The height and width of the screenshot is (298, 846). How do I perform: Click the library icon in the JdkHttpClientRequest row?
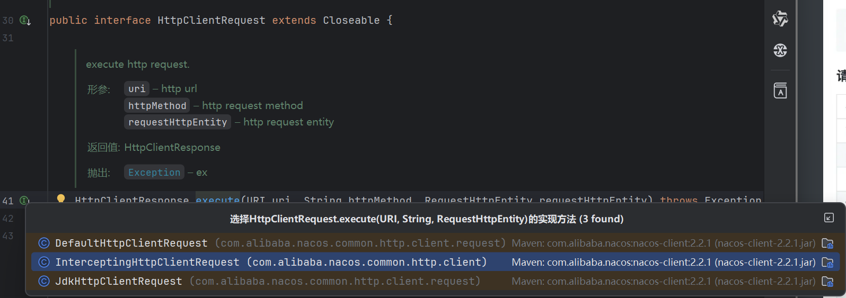(x=827, y=281)
